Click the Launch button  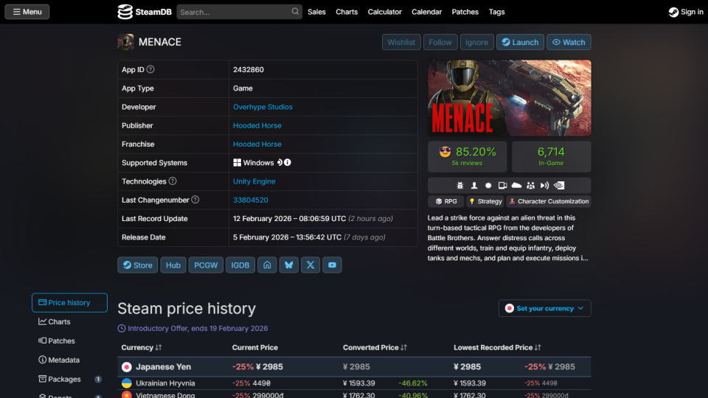tap(520, 43)
